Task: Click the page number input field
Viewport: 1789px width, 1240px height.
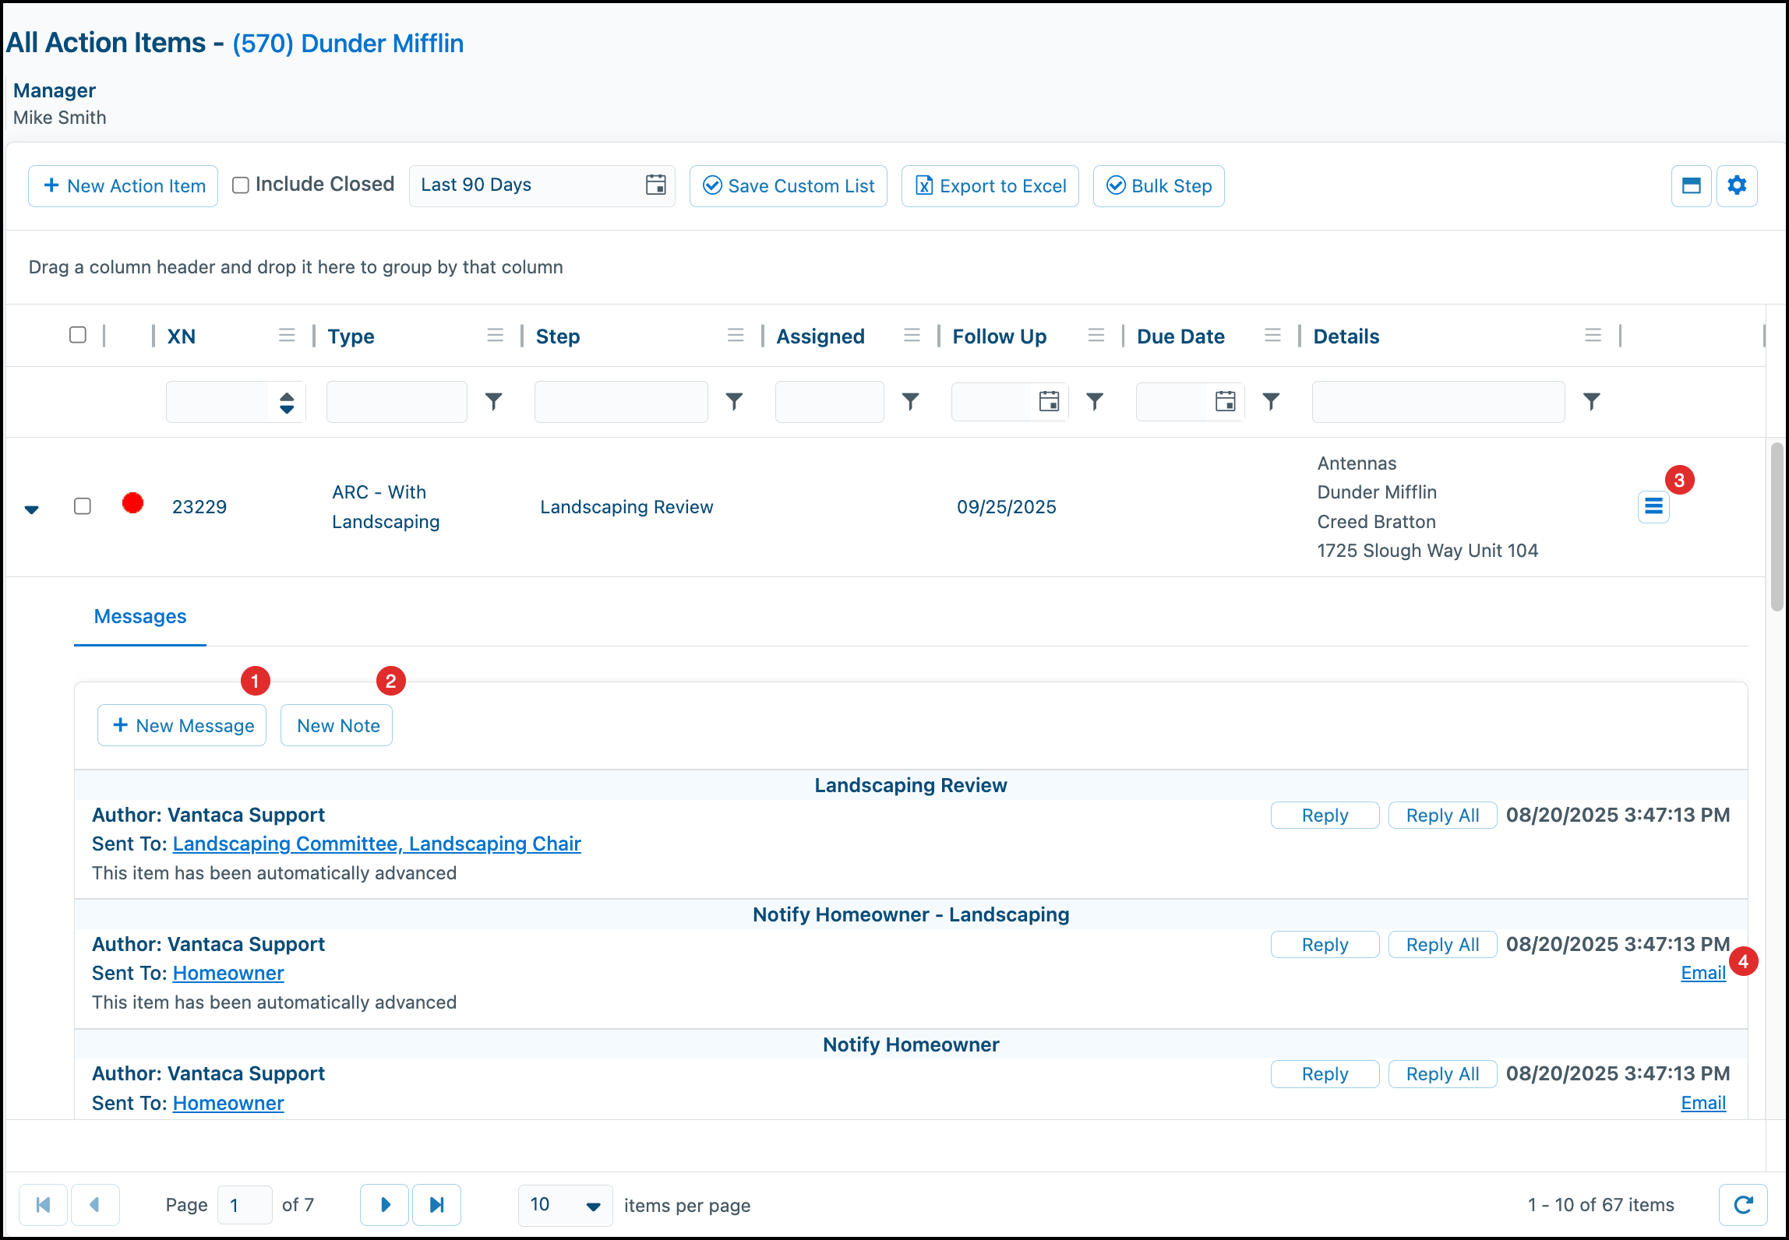Action: 245,1206
